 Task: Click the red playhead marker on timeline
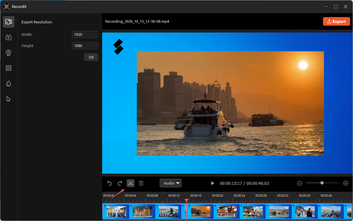(x=187, y=200)
